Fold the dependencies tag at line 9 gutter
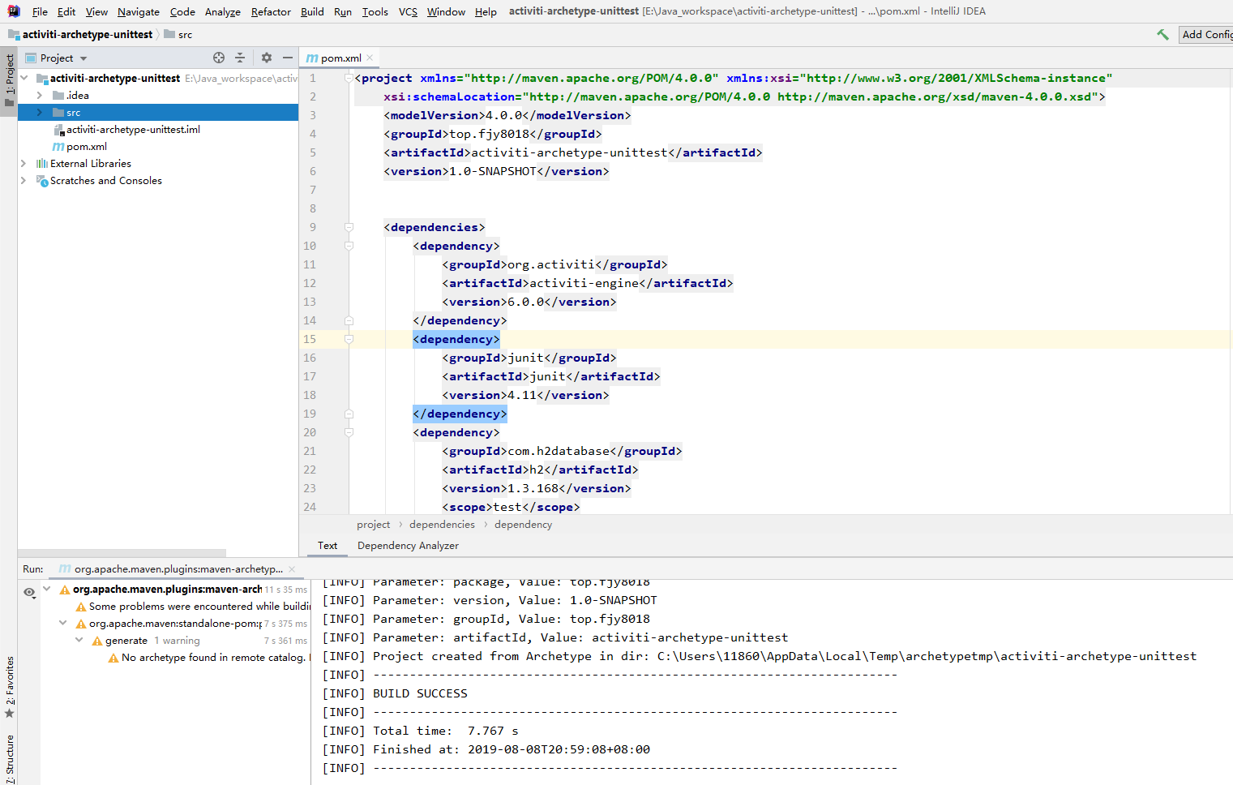The width and height of the screenshot is (1233, 785). point(349,228)
